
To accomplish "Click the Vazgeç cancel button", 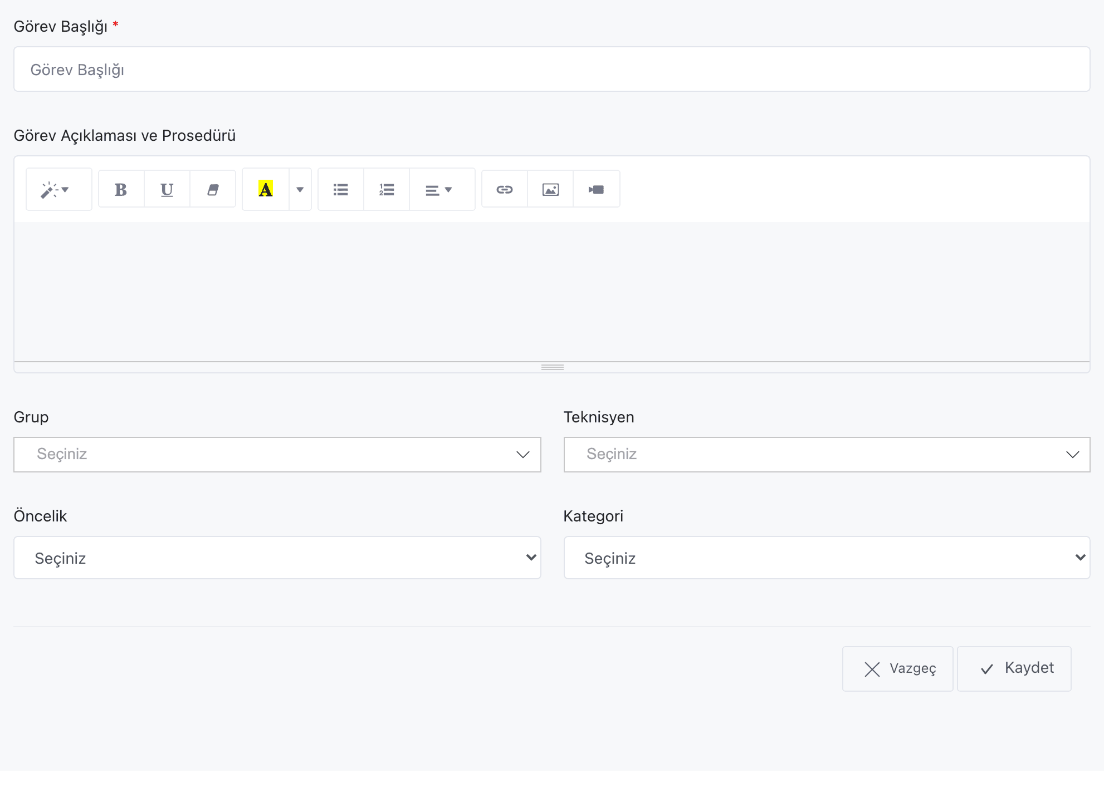I will click(x=897, y=668).
